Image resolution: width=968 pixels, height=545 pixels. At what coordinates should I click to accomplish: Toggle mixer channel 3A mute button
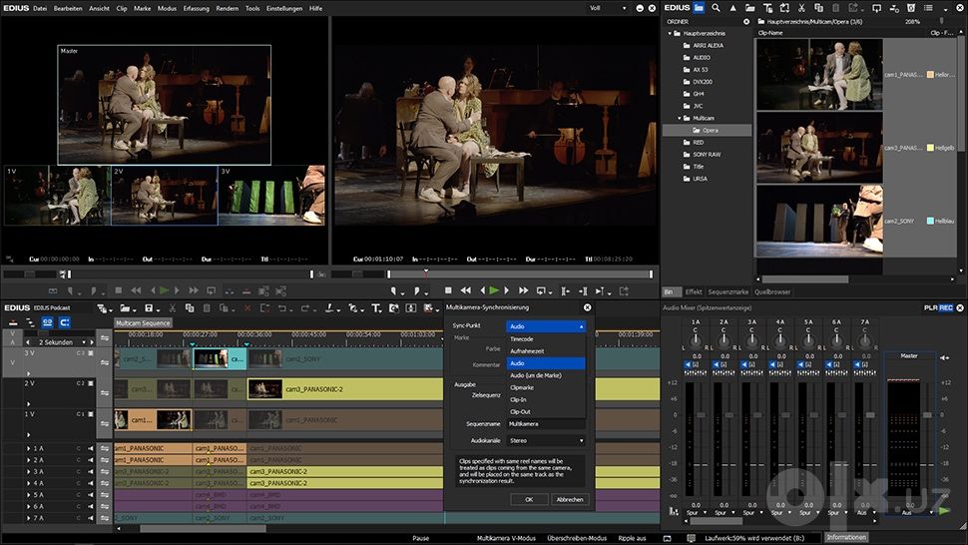tap(743, 364)
